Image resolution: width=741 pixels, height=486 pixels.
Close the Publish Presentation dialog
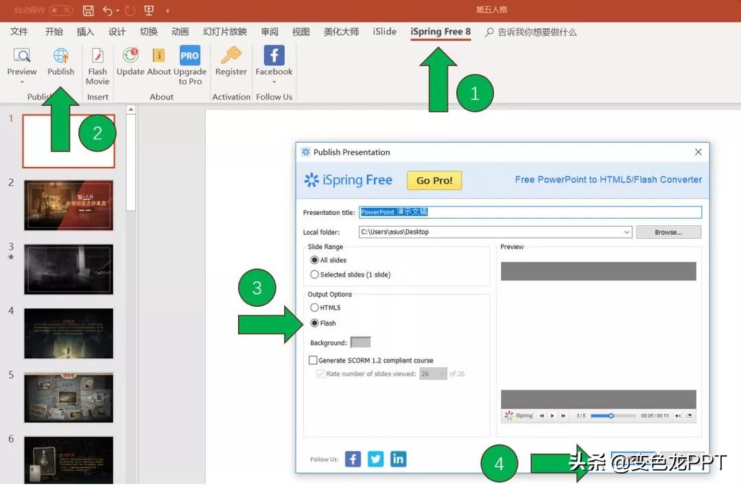click(x=698, y=152)
